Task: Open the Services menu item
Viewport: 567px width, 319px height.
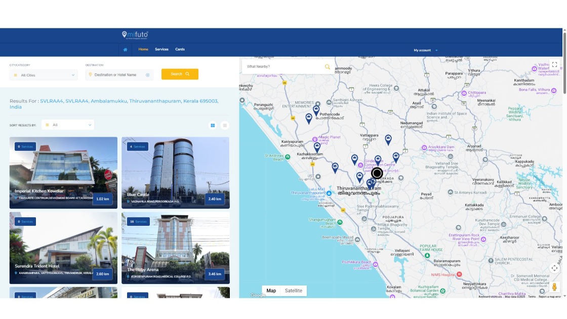Action: (x=161, y=49)
